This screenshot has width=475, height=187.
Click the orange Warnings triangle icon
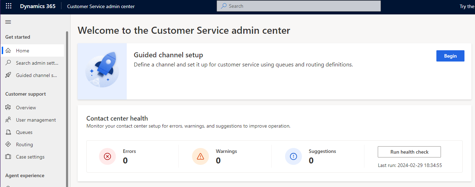(x=200, y=156)
